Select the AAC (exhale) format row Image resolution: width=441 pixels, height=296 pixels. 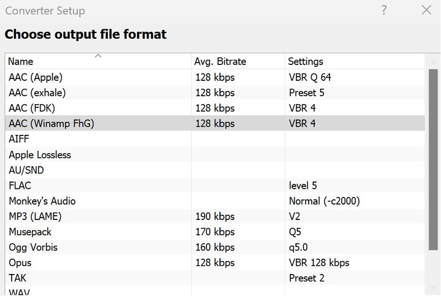[215, 93]
